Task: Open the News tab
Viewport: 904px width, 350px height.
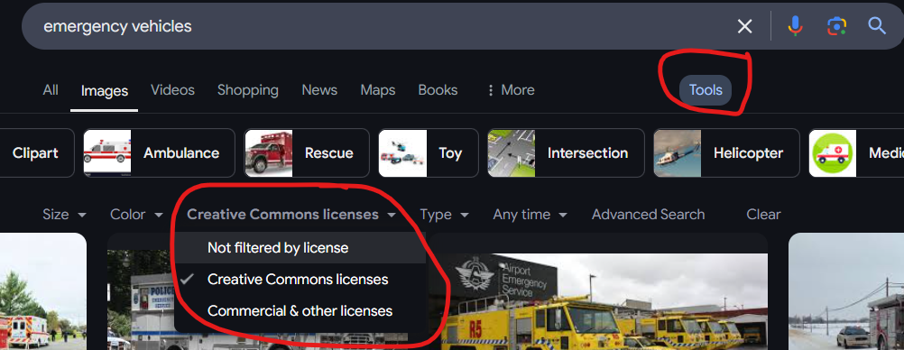Action: coord(319,90)
